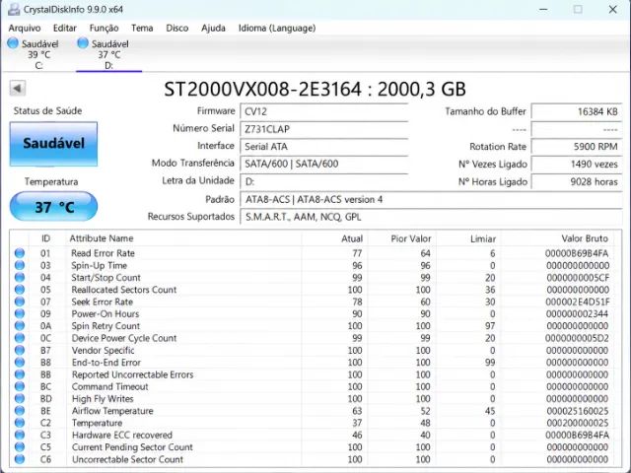Click status icon of Power-On Hours row
This screenshot has width=631, height=473.
tap(20, 313)
